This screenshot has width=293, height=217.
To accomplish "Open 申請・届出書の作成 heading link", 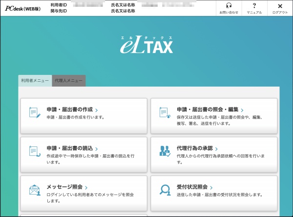I will pos(70,109).
